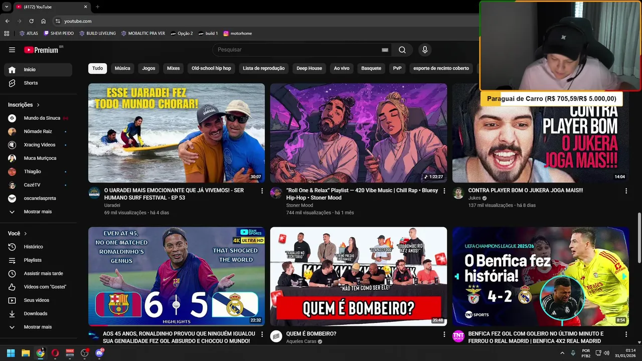The width and height of the screenshot is (642, 361).
Task: Open the ATLAS bookmark
Action: (x=29, y=34)
